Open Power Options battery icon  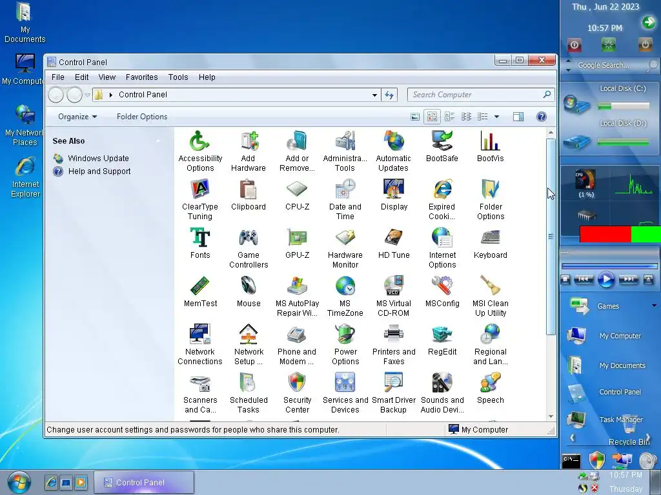tap(345, 345)
